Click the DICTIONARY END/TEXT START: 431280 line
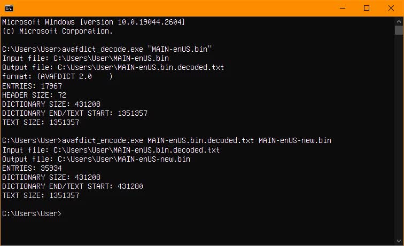The image size is (404, 246). [x=73, y=186]
